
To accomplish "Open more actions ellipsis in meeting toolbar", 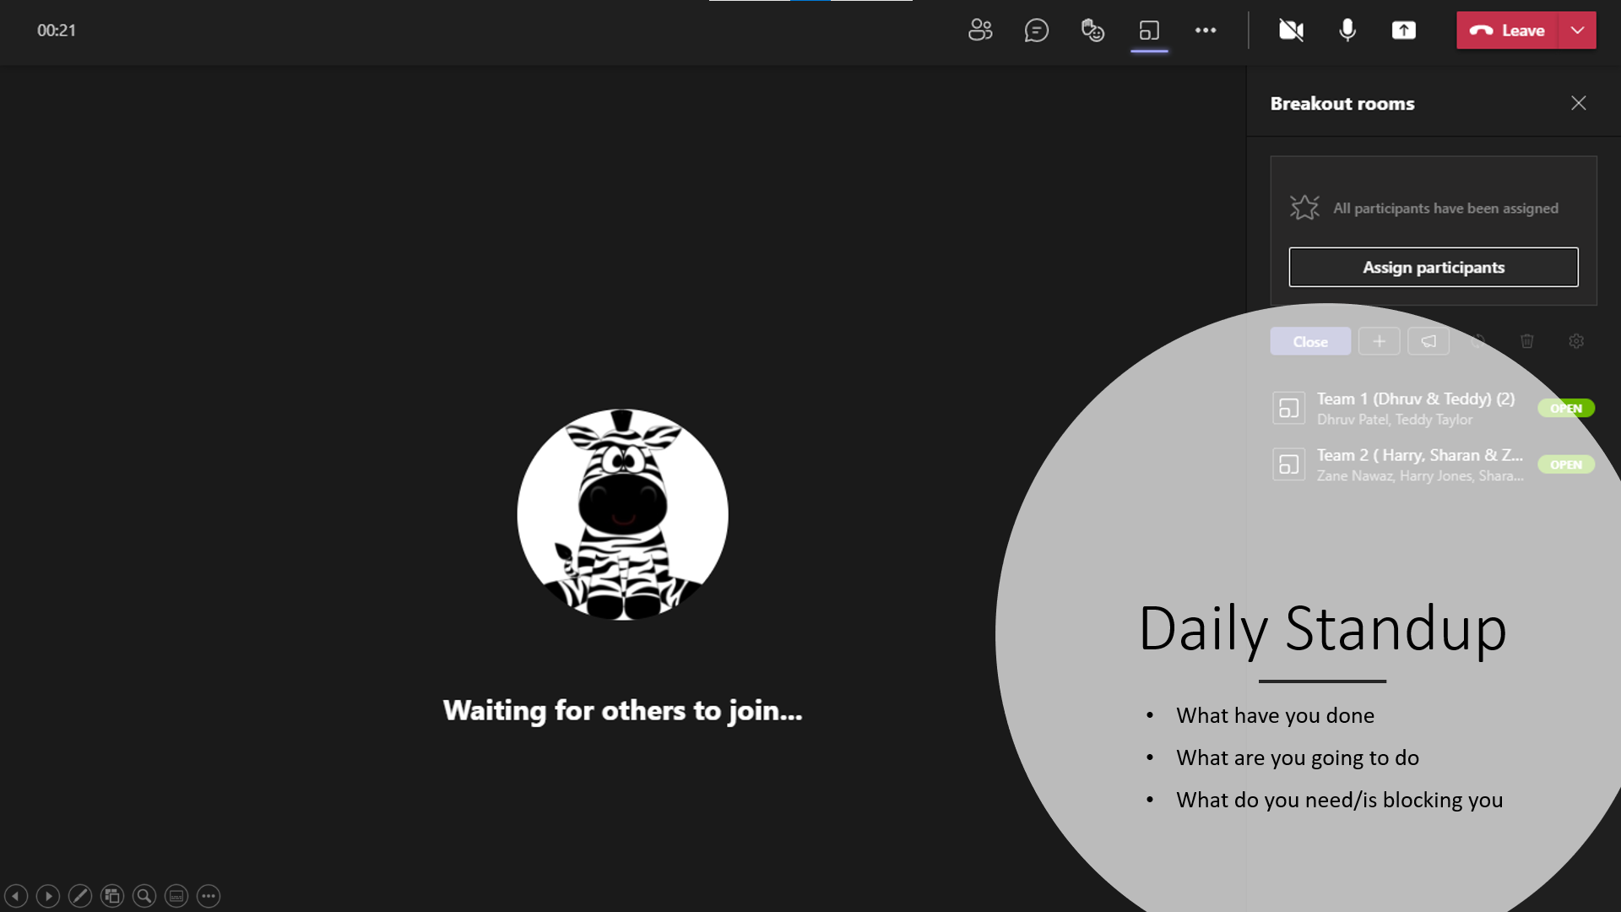I will (1206, 30).
